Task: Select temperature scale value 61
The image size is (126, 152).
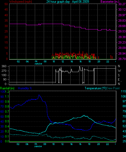Action: click(124, 121)
